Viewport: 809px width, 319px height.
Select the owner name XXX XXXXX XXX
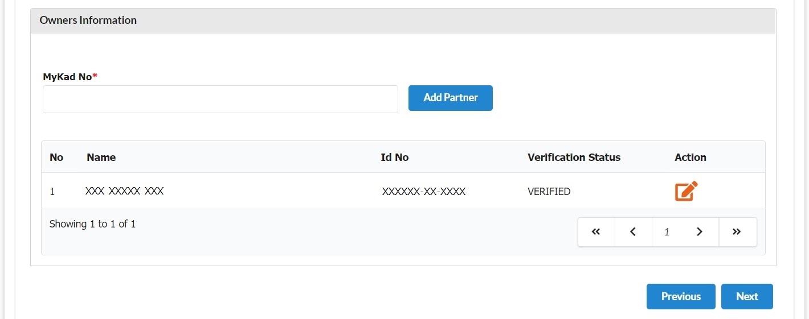pyautogui.click(x=125, y=192)
